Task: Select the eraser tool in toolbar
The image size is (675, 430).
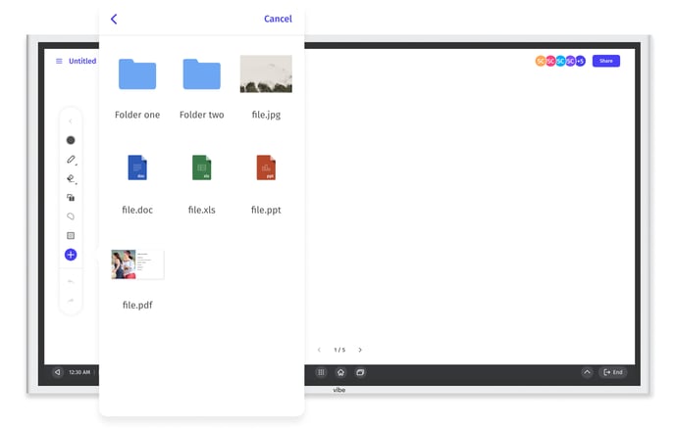Action: pos(71,178)
